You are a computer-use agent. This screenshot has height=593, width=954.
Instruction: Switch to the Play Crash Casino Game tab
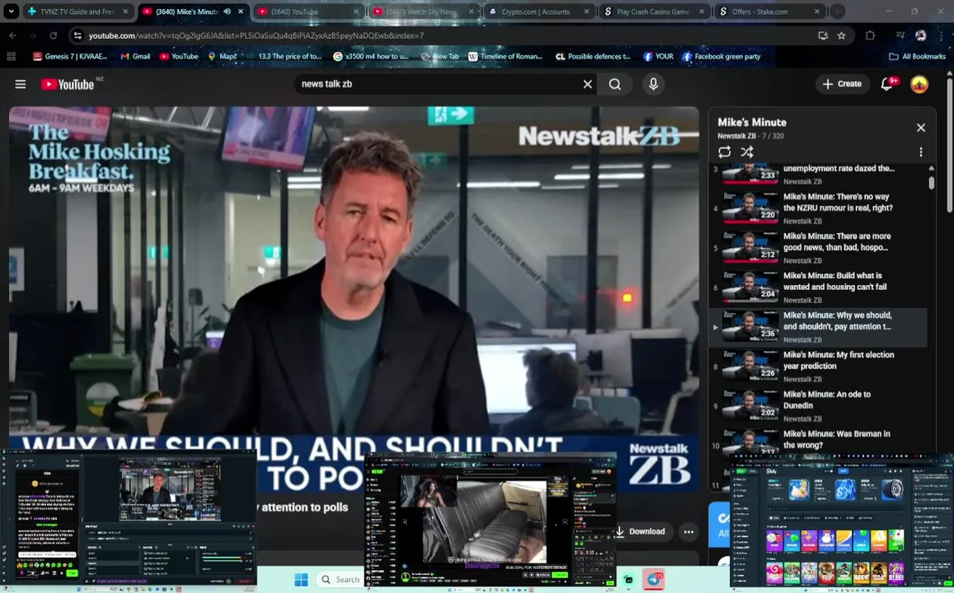(654, 12)
